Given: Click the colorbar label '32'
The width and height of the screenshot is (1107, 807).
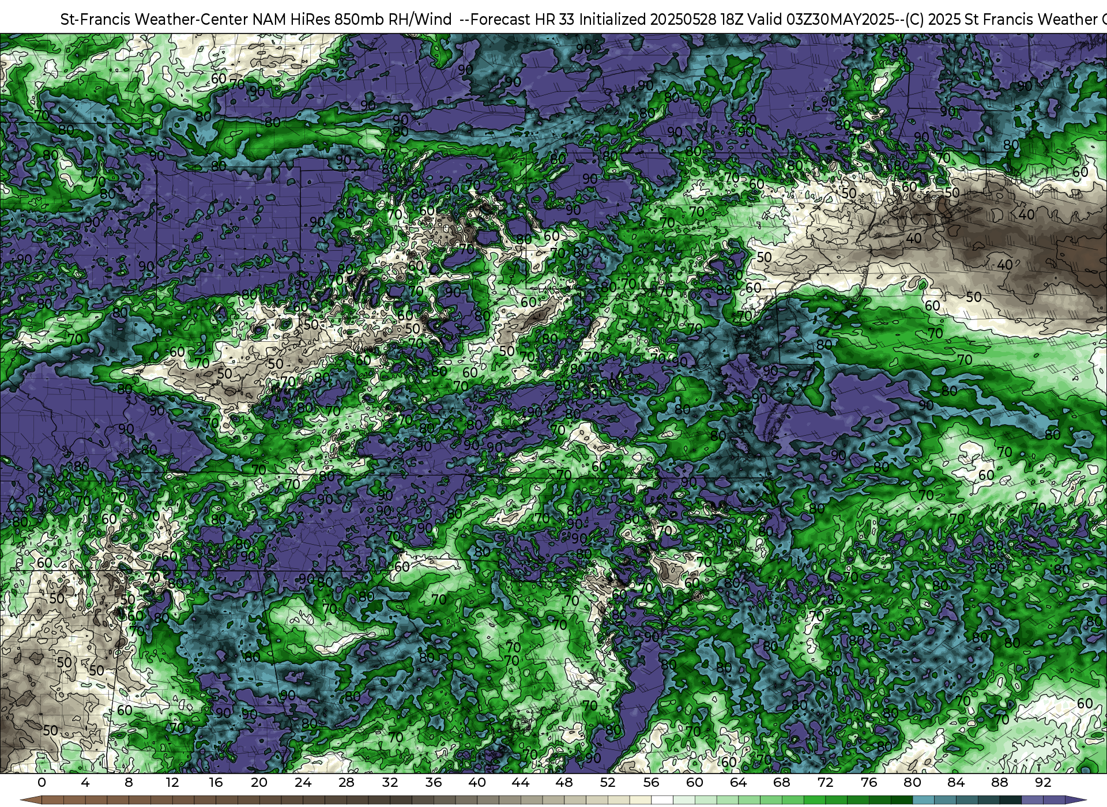Looking at the screenshot, I should click(x=390, y=782).
